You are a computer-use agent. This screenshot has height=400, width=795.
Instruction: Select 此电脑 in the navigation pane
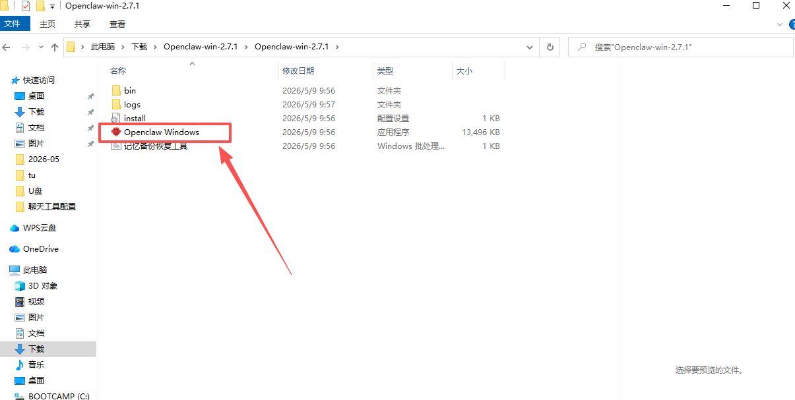point(35,270)
